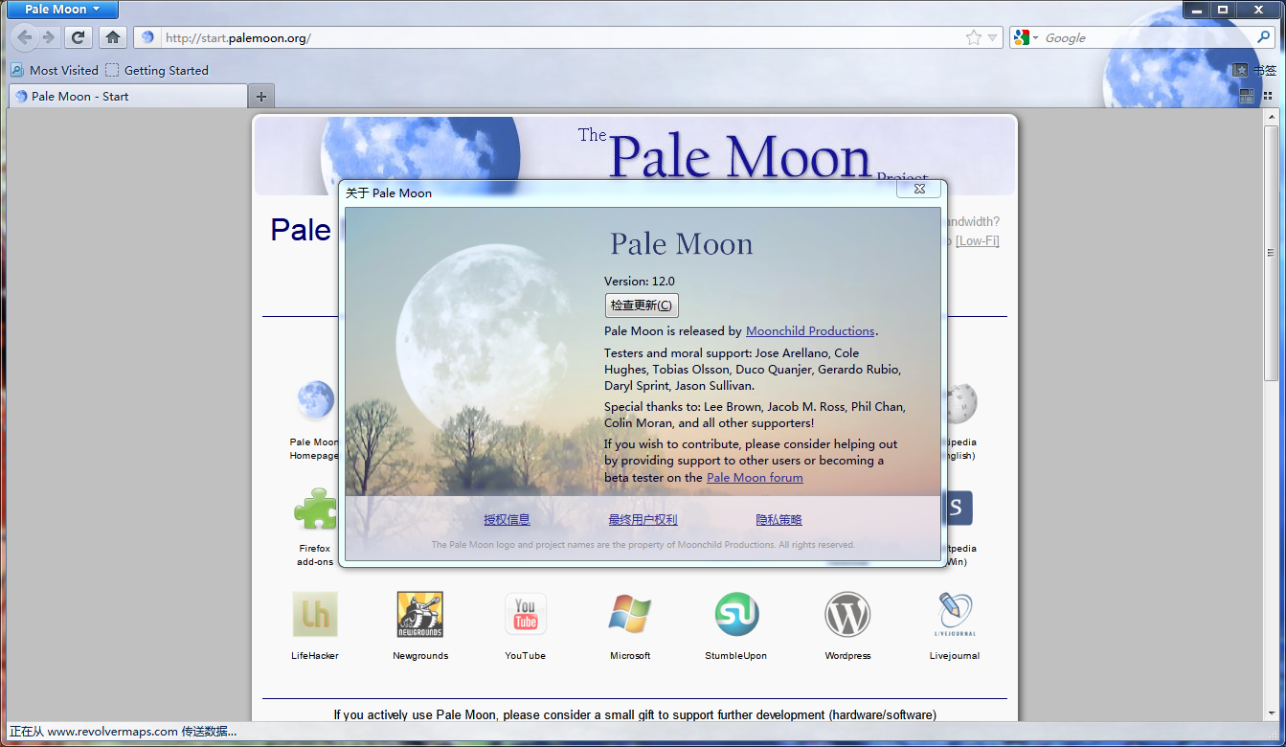This screenshot has height=747, width=1286.
Task: Open the Firefox add-ons puzzle icon
Action: coord(315,509)
